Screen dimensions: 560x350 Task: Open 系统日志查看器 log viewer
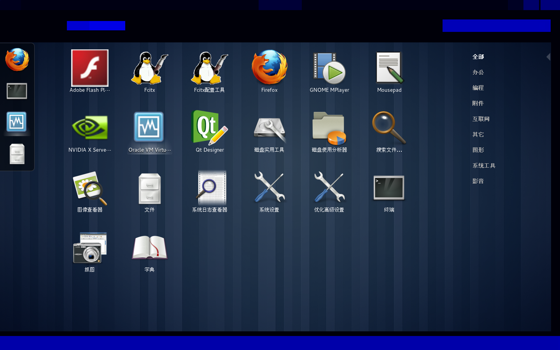coord(210,191)
